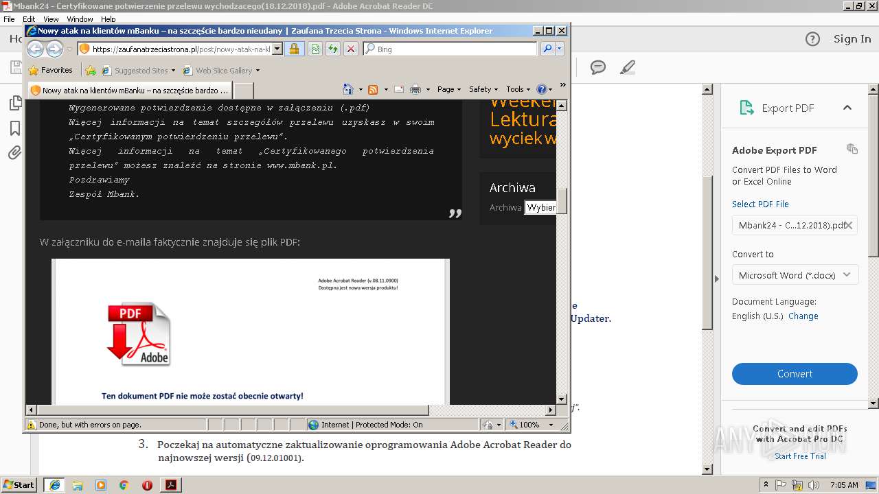Open the Windows Start menu
The height and width of the screenshot is (494, 879).
(19, 484)
